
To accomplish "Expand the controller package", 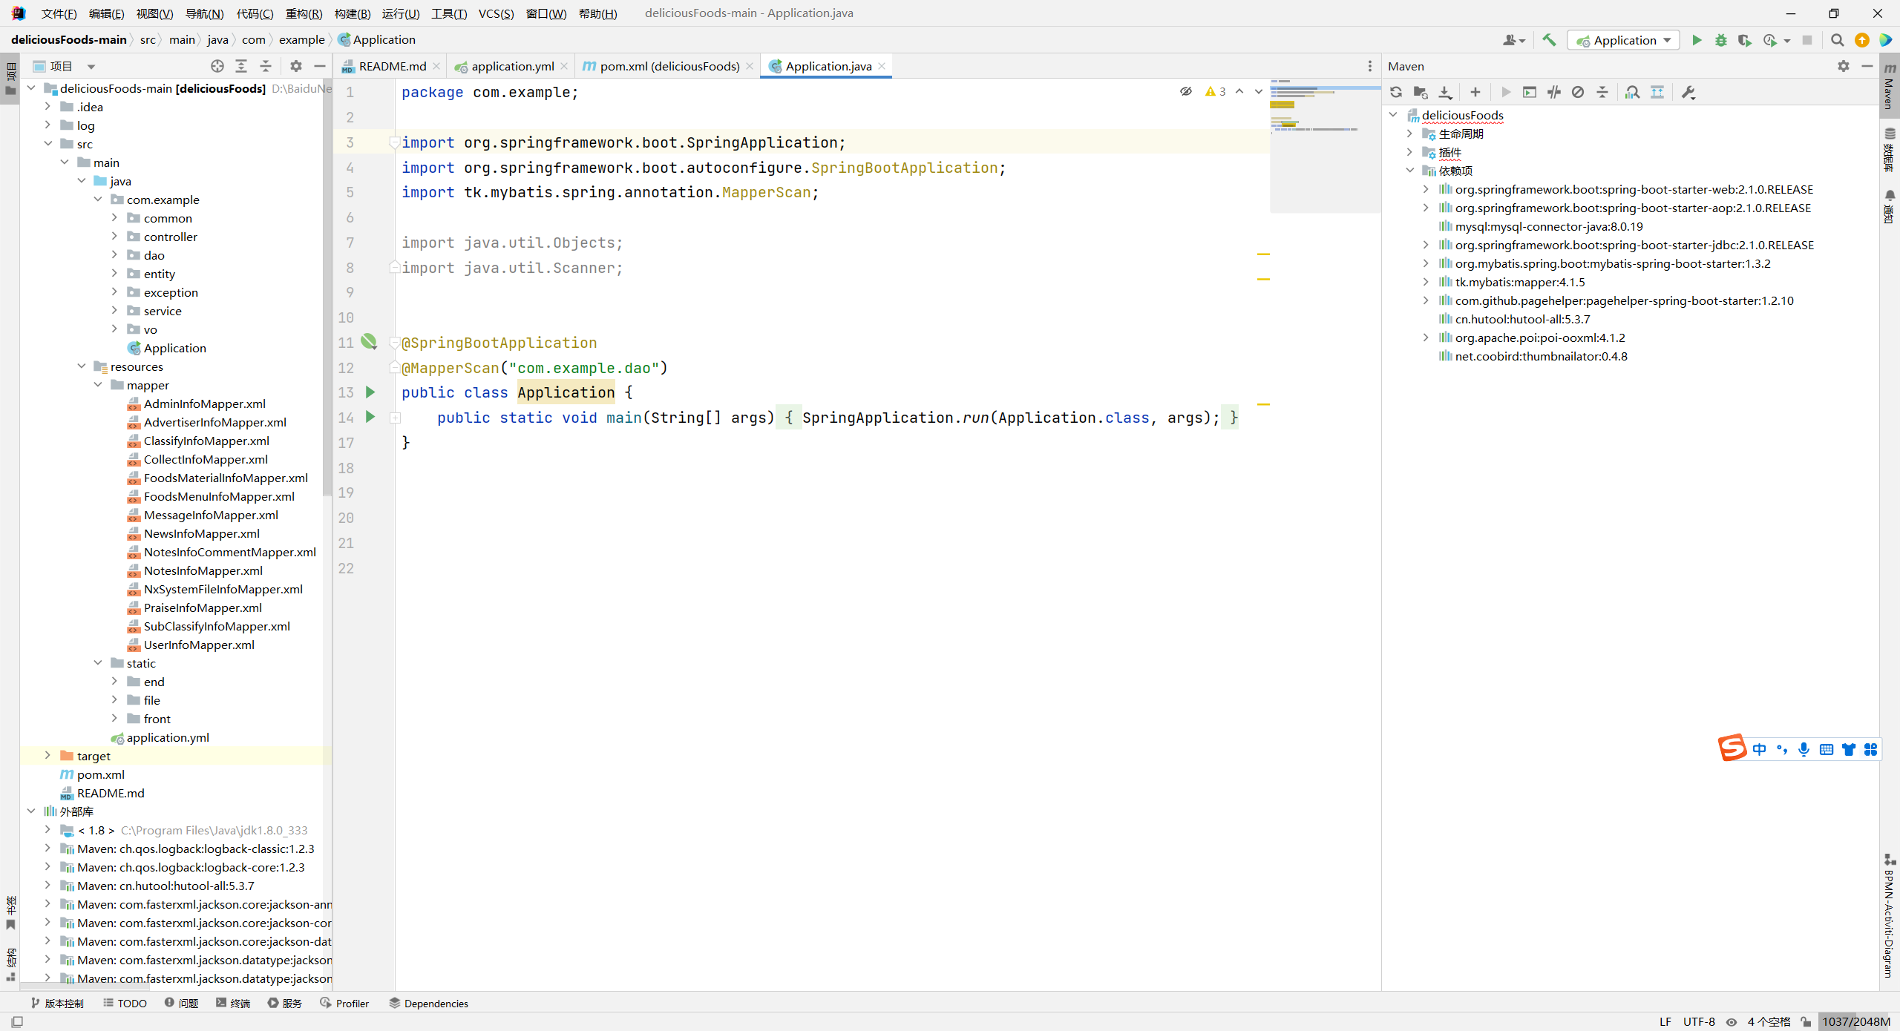I will click(x=114, y=237).
